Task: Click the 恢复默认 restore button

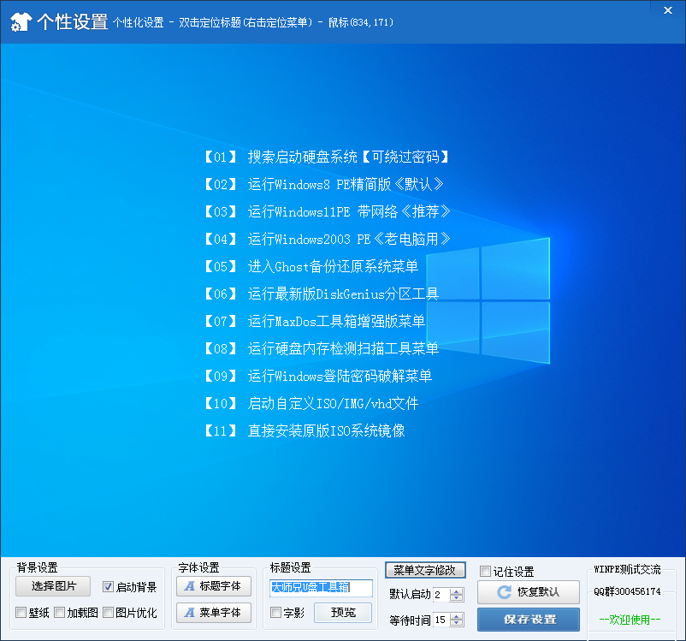Action: pyautogui.click(x=529, y=592)
